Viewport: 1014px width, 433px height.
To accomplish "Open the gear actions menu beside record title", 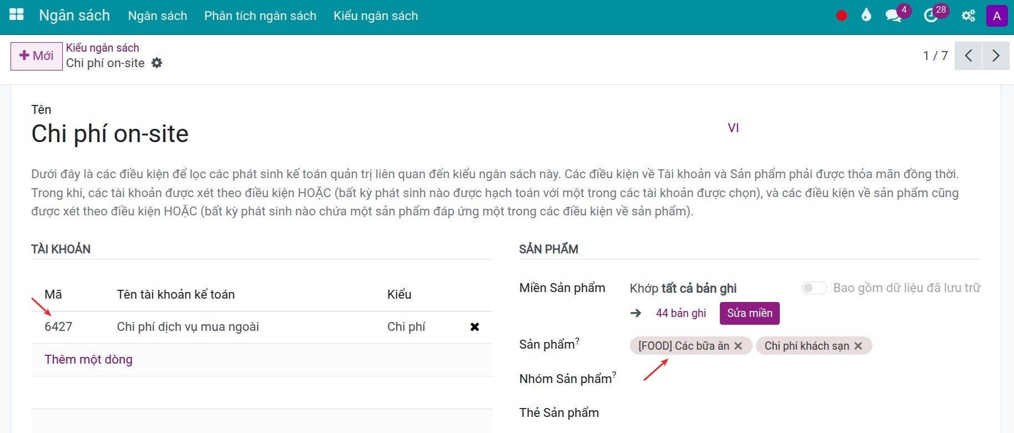I will (157, 63).
